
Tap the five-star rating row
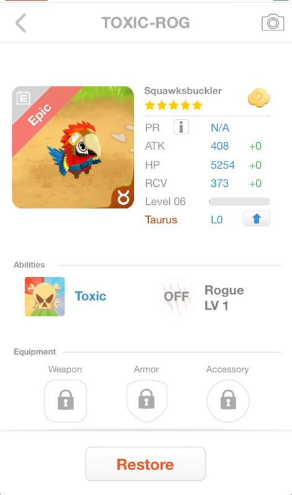[174, 105]
